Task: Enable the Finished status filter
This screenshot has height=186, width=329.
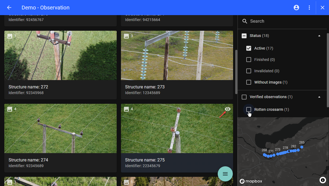Action: 249,60
